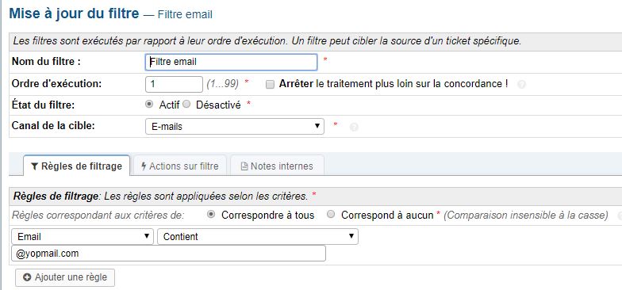The width and height of the screenshot is (622, 290).
Task: Expand the Contient condition dropdown
Action: tap(258, 236)
